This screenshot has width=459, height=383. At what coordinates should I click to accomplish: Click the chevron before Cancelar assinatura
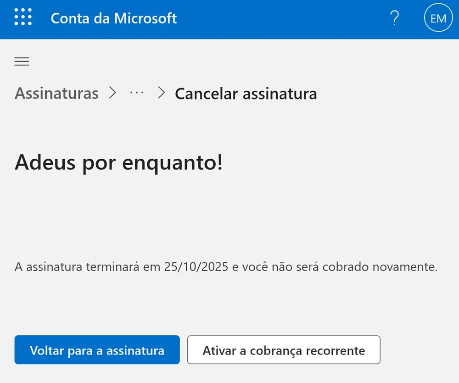click(x=161, y=93)
